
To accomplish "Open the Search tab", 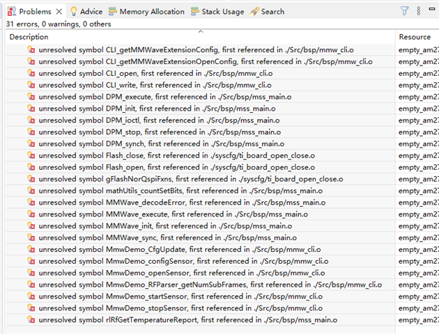I will pyautogui.click(x=267, y=12).
